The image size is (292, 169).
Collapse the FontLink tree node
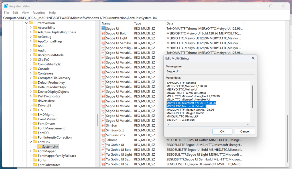pyautogui.click(x=31, y=142)
